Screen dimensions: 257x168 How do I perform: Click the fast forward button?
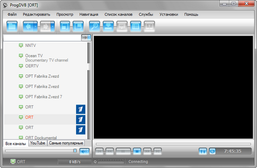147,151
